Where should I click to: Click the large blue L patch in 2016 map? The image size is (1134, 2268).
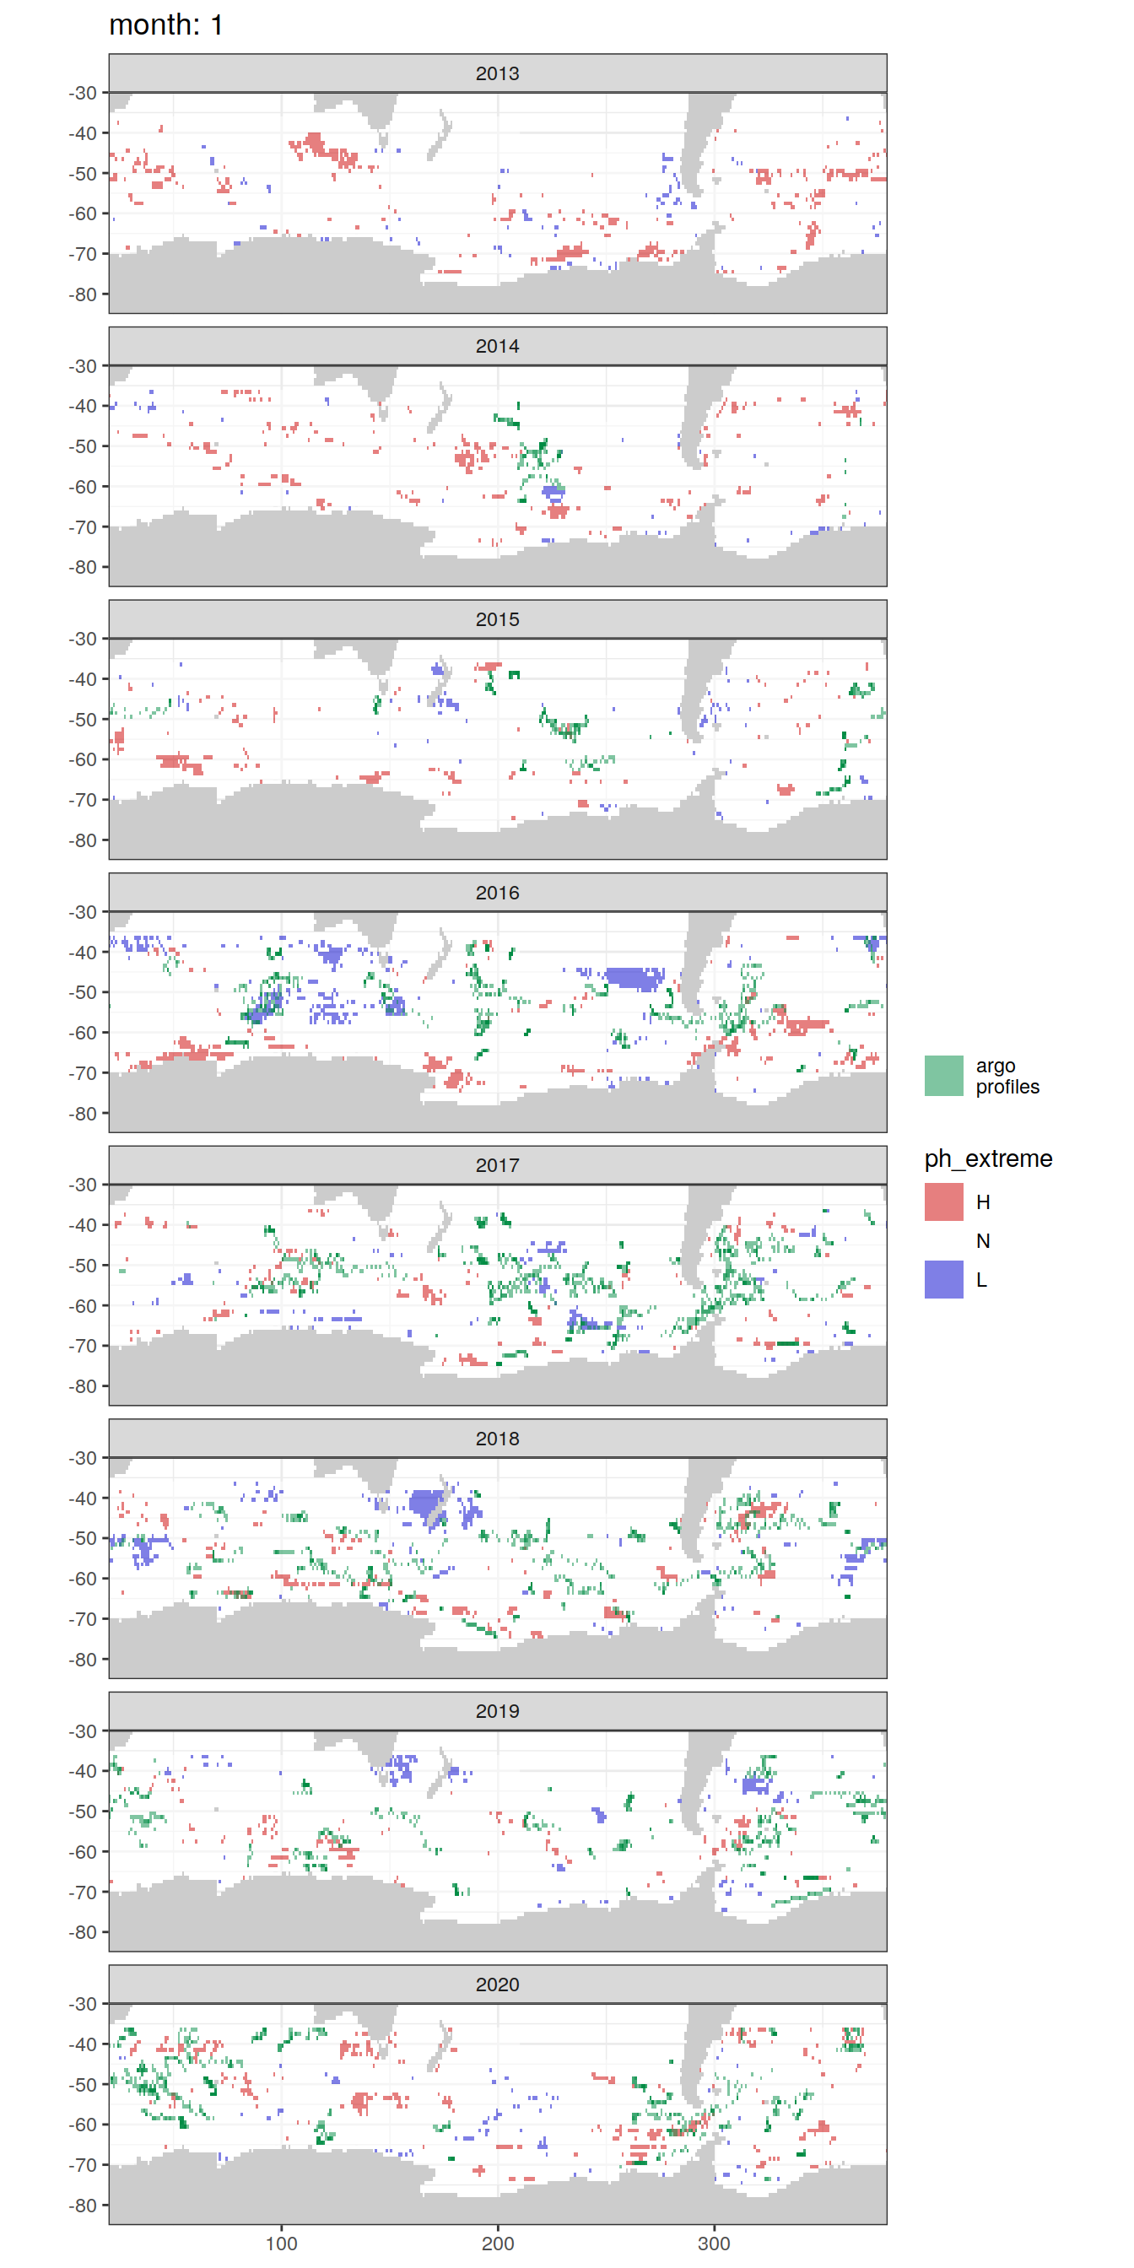click(x=632, y=977)
